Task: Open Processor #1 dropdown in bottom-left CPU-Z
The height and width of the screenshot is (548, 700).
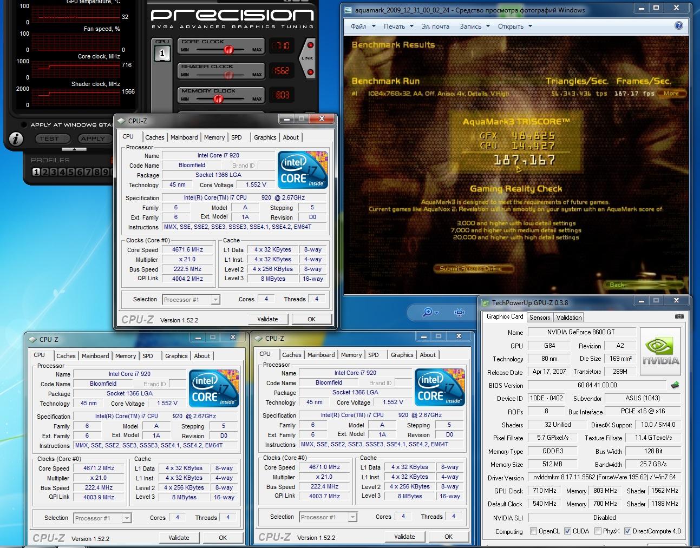Action: click(x=102, y=518)
